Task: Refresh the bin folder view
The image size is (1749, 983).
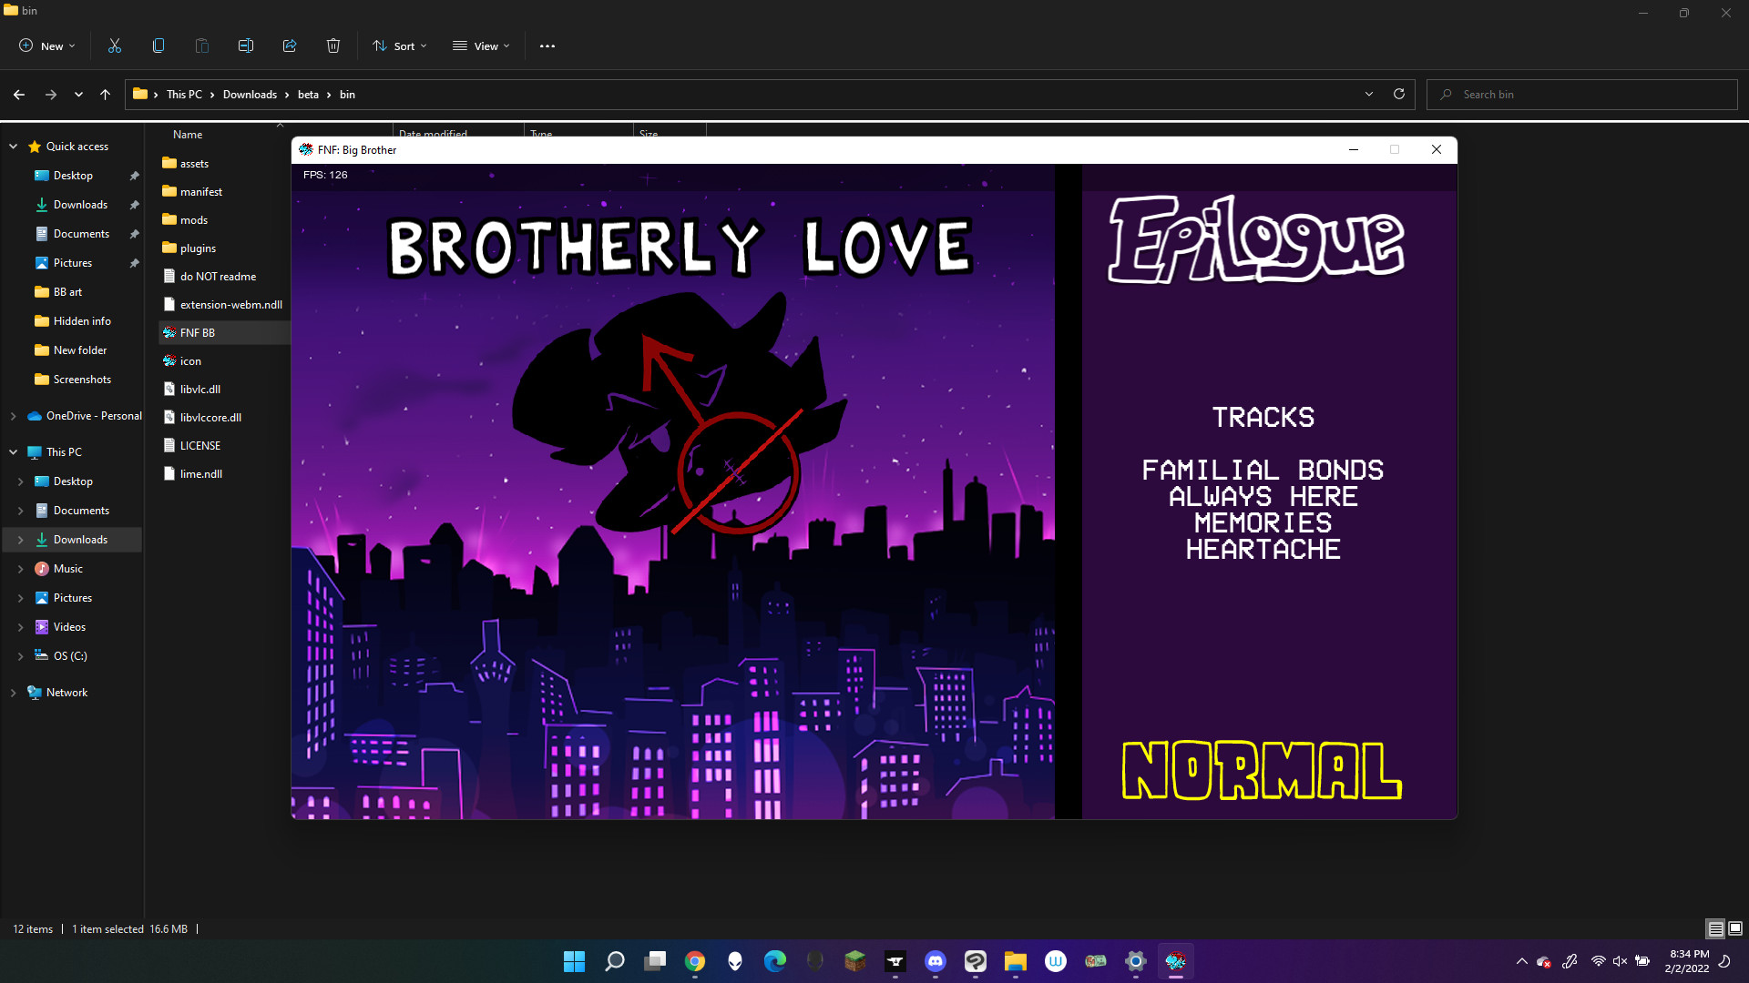Action: [x=1399, y=94]
